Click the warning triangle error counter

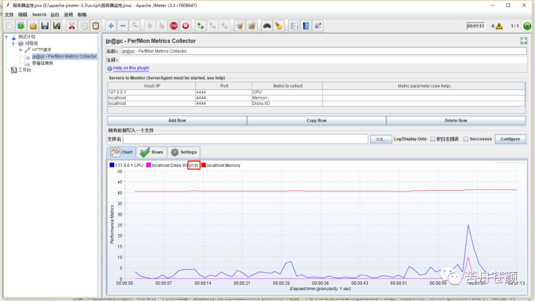click(499, 26)
